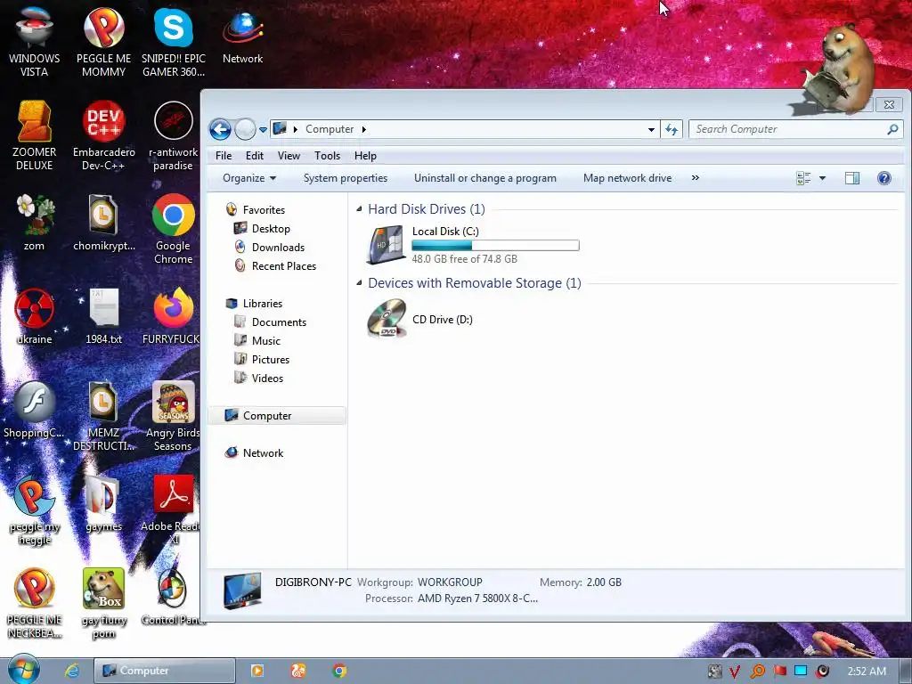
Task: Select the PEGGLE ME MOMMY desktop icon
Action: [x=103, y=41]
